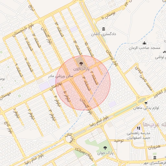Image resolution: width=166 pixels, height=166 pixels.
Task: Click the tree icon at پارک ناژون
Action: 81,64
